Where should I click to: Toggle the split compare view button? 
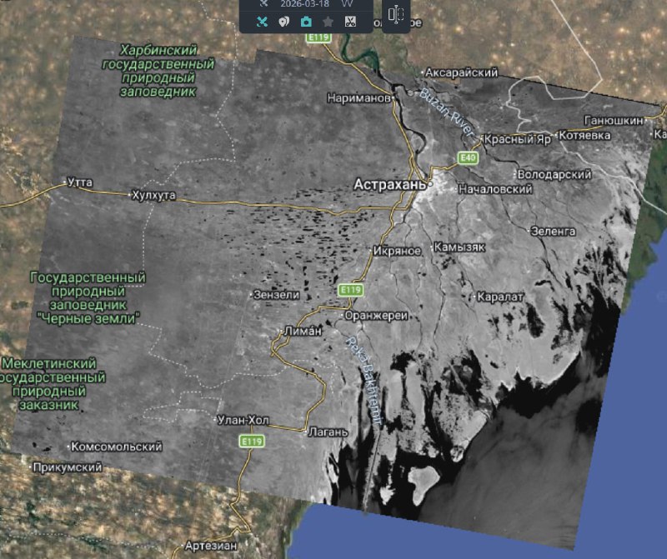click(x=395, y=15)
